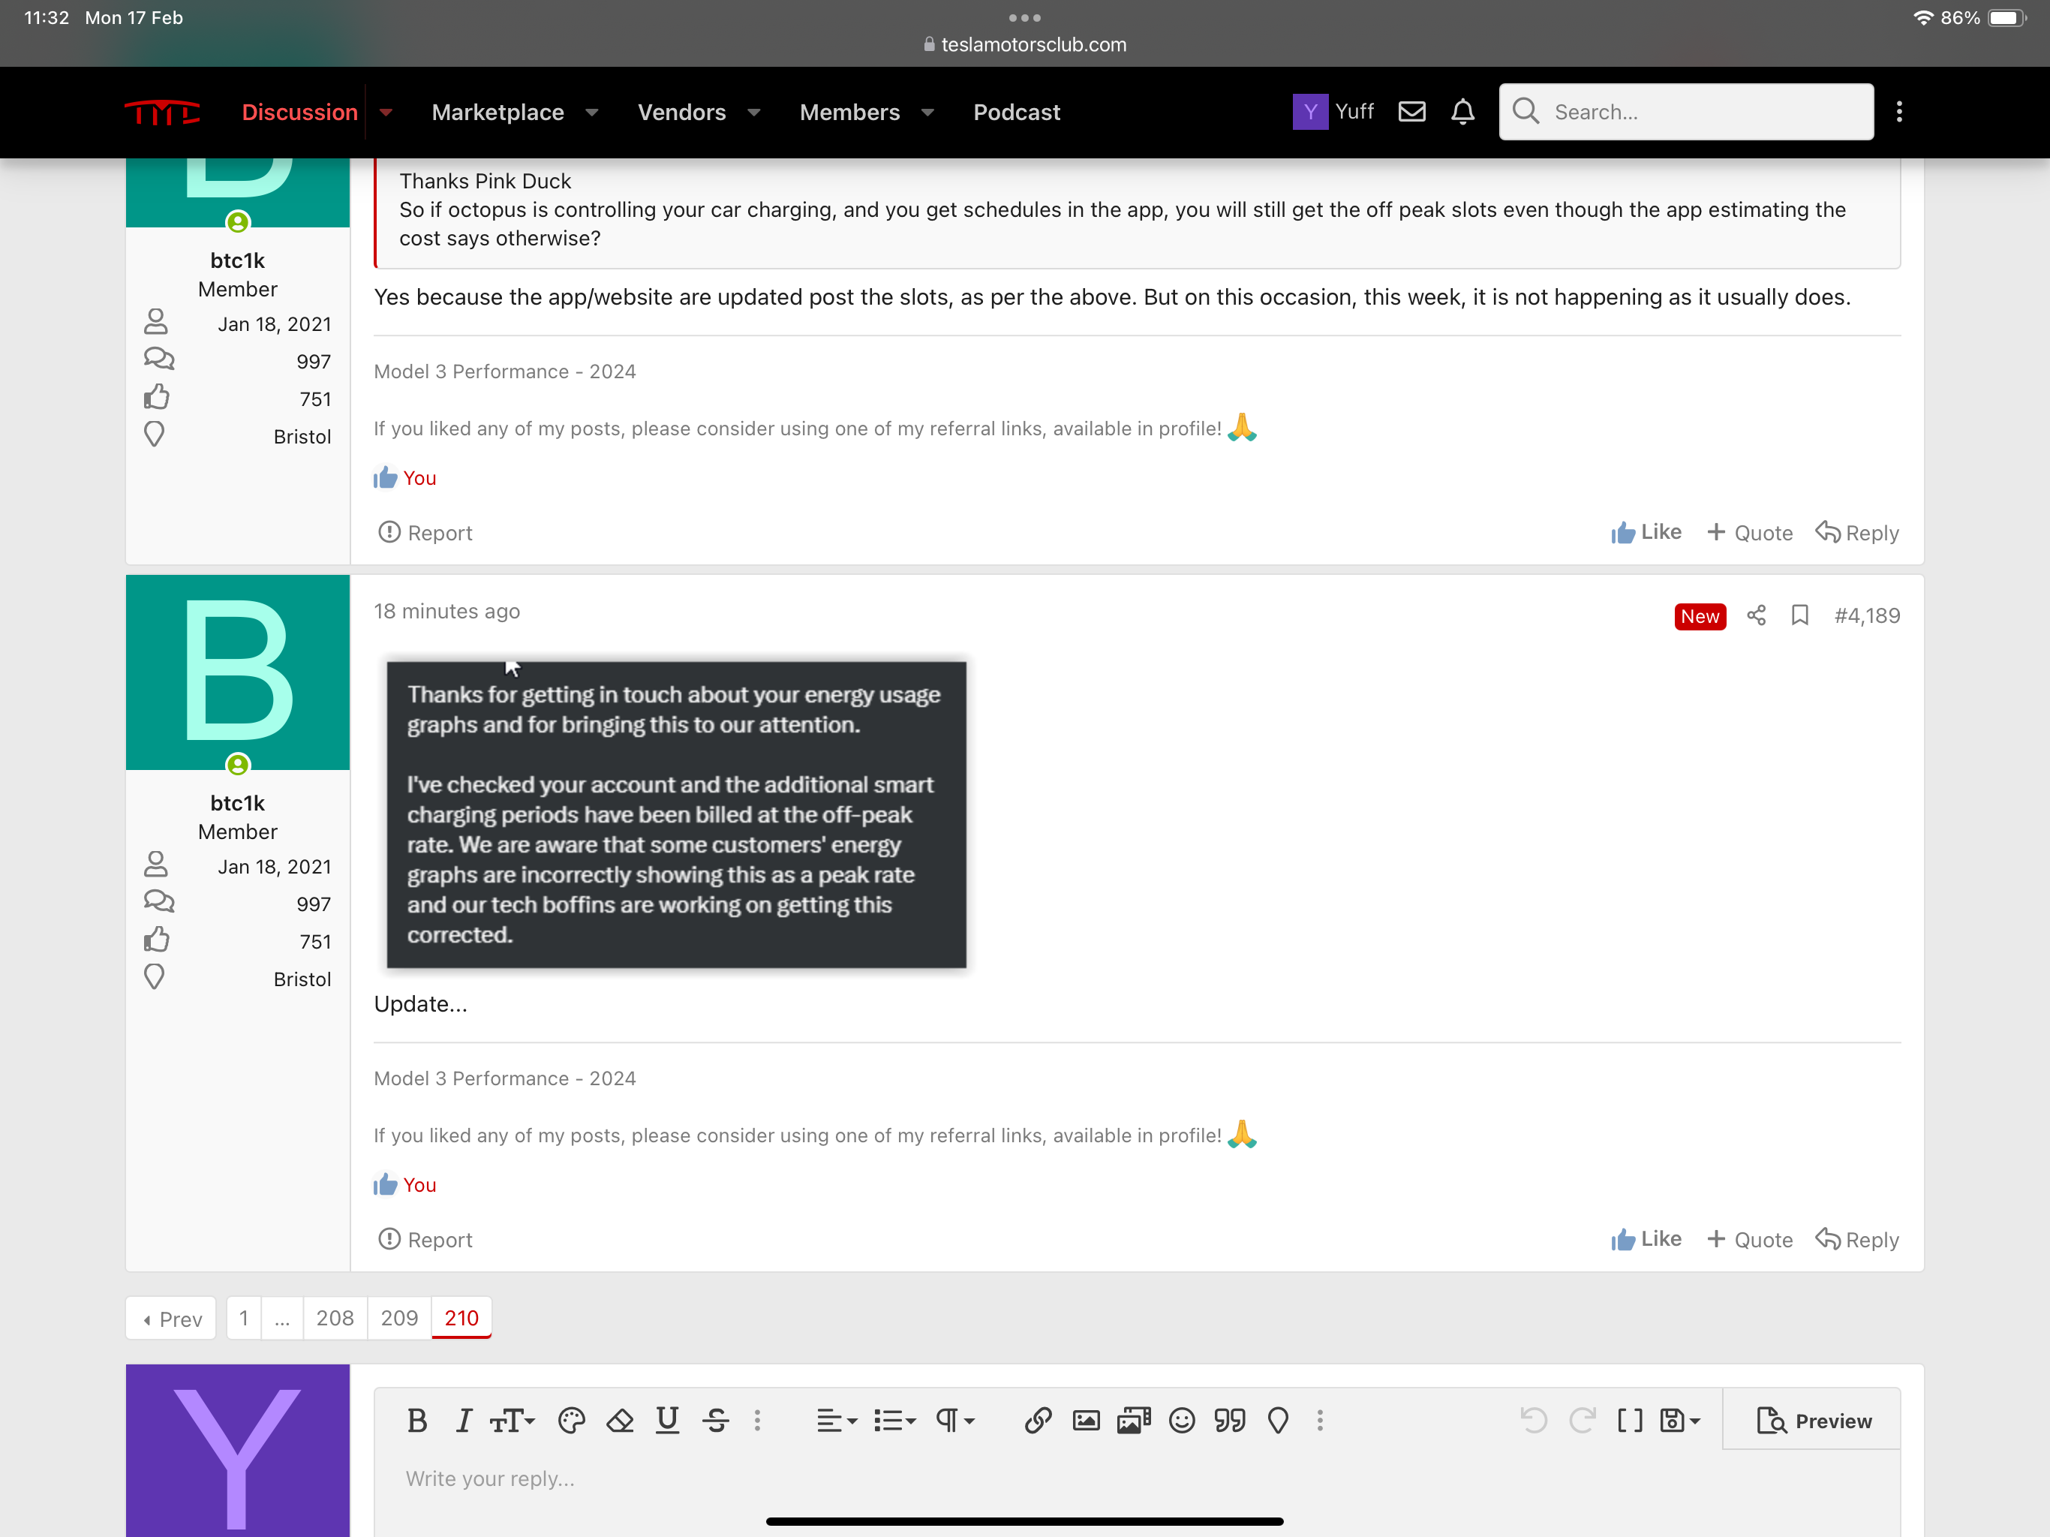This screenshot has height=1537, width=2050.
Task: Open the smilies emoji picker
Action: pos(1182,1420)
